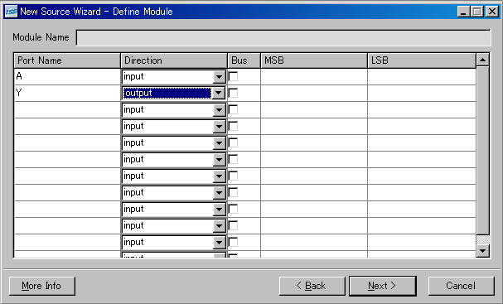503x304 pixels.
Task: Select the port name cell containing A
Action: click(67, 77)
